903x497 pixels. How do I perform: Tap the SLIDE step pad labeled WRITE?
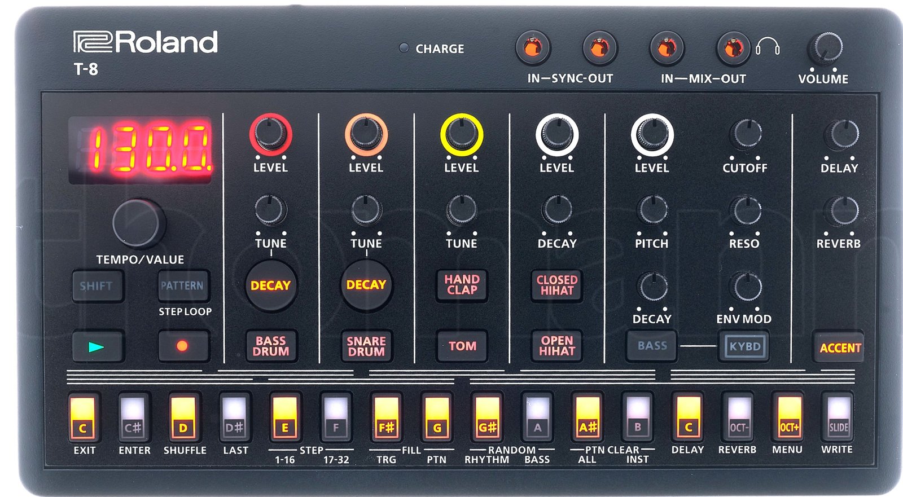pos(838,417)
